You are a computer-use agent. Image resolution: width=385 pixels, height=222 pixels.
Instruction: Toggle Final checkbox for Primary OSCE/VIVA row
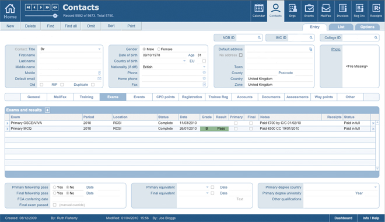(x=251, y=123)
